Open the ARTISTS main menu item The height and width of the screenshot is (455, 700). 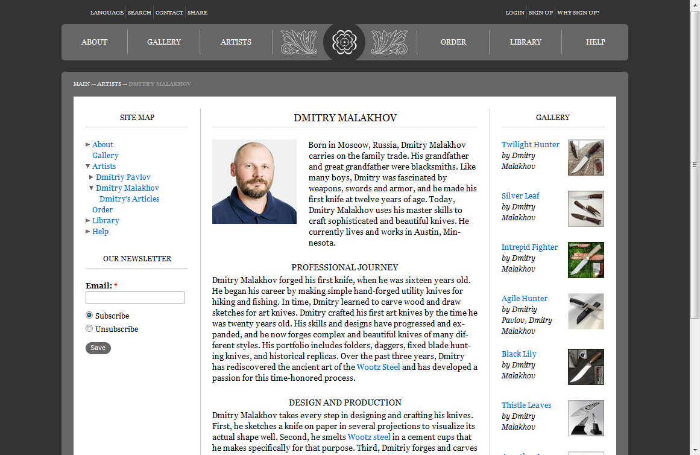coord(236,42)
